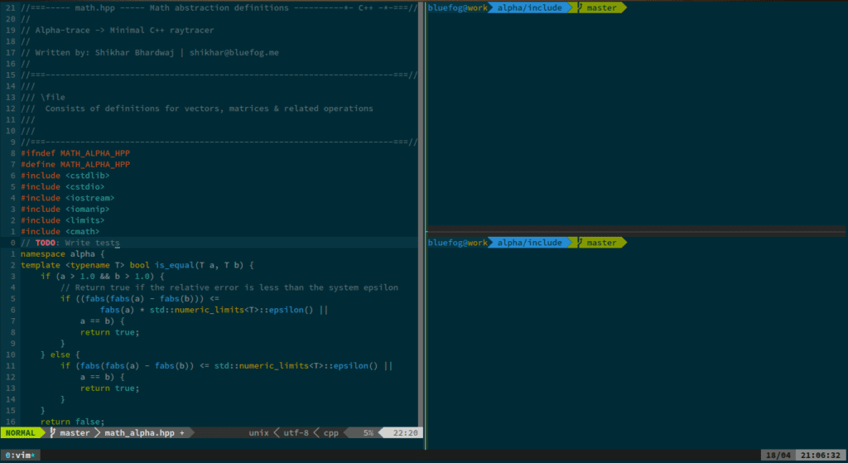Click the alpha/include path in bottom prompt
Viewport: 848px width, 463px height.
pos(529,243)
